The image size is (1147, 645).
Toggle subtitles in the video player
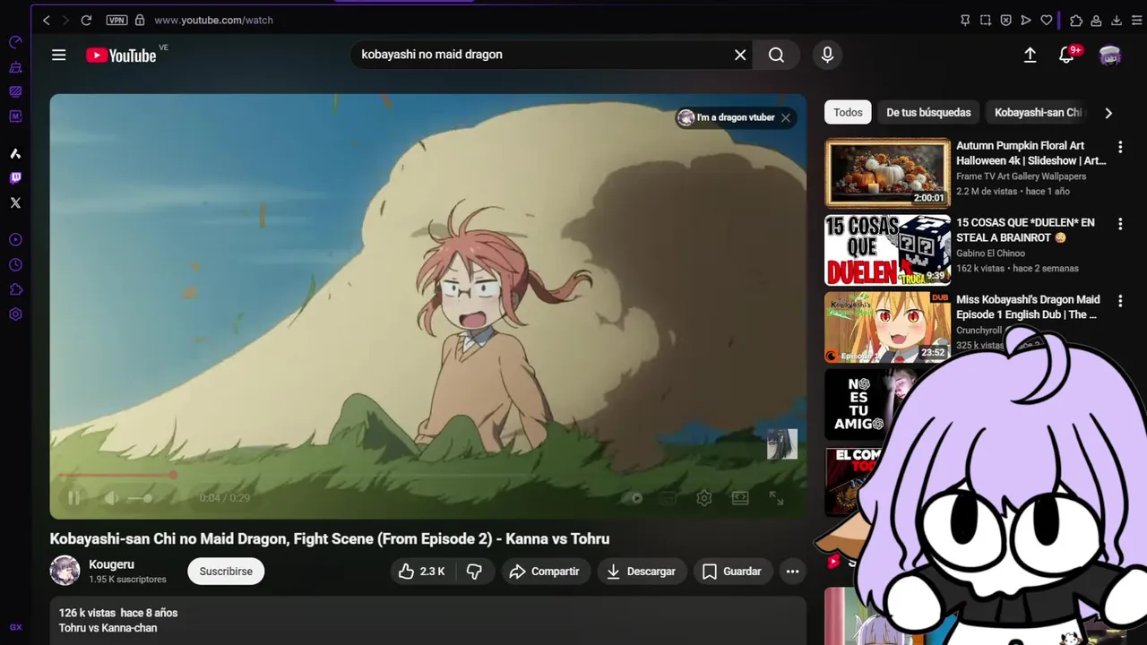668,498
